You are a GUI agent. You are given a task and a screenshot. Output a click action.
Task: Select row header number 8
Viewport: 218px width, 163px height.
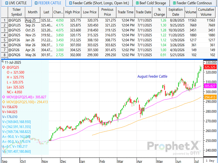(x=4, y=55)
